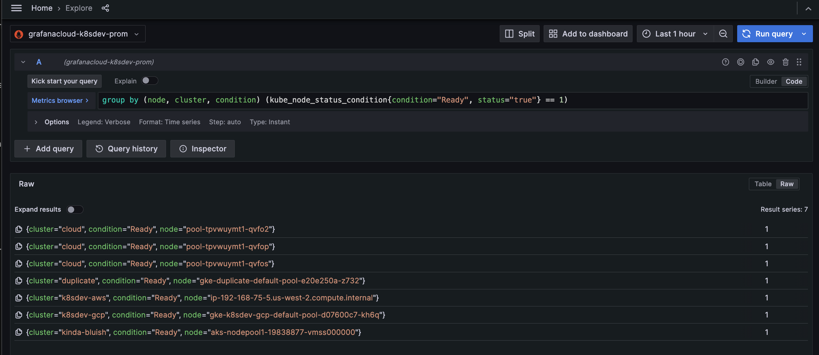819x355 pixels.
Task: Click the 'Step: auto' option text
Action: tap(225, 122)
